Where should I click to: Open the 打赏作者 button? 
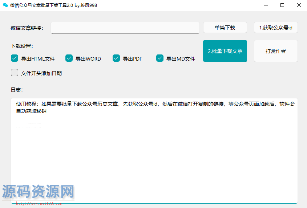[x=276, y=51]
